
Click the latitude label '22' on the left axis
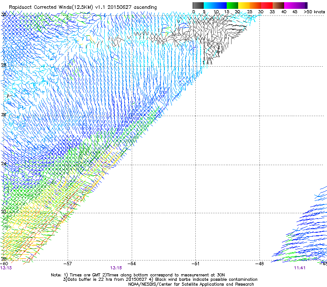(4, 211)
